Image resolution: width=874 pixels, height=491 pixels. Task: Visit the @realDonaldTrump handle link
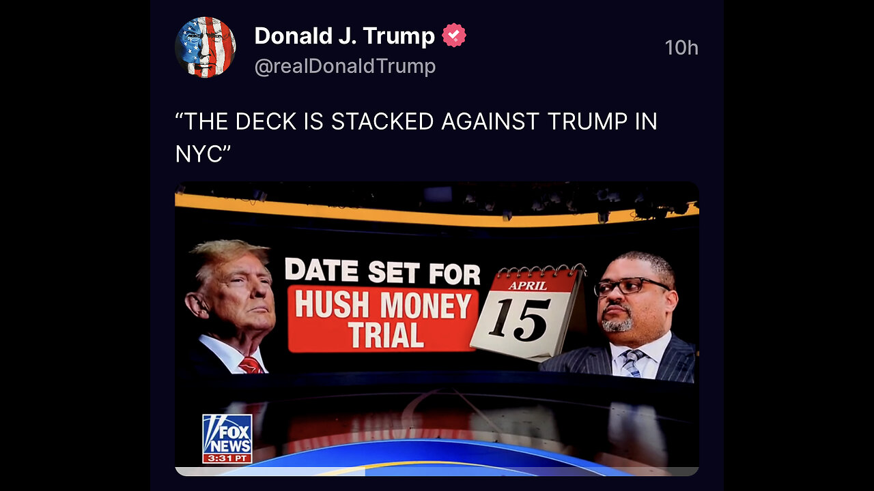click(x=345, y=66)
